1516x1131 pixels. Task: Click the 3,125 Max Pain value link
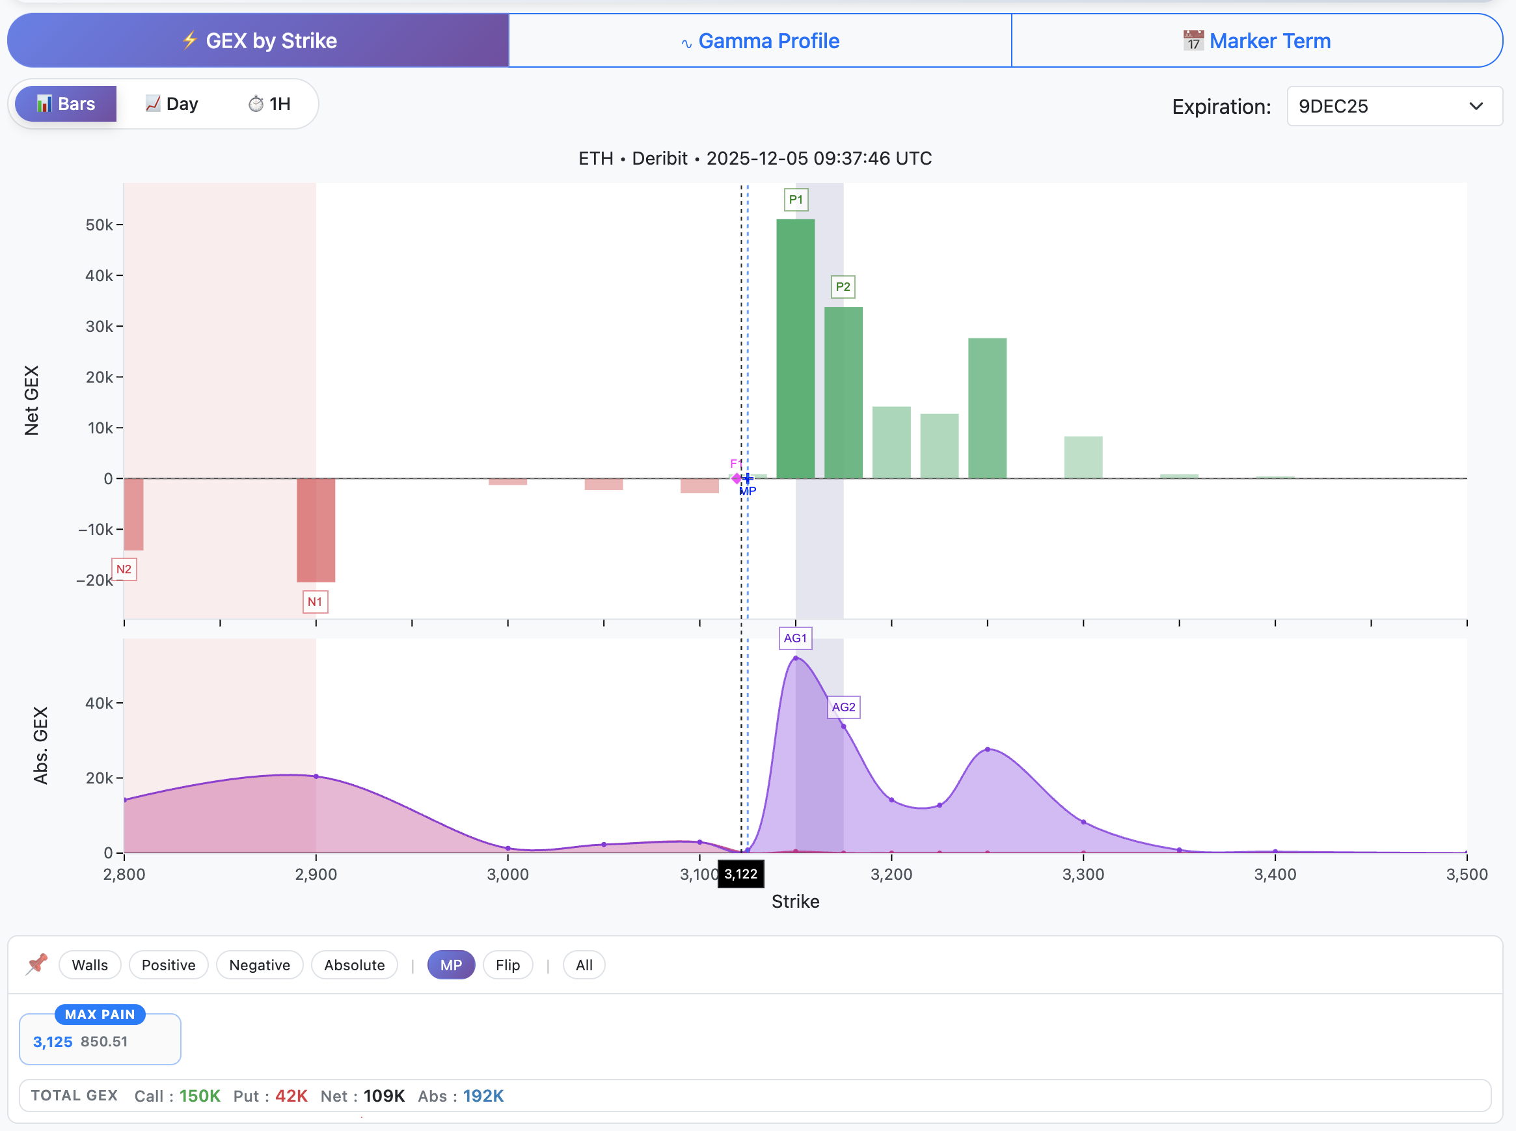coord(53,1041)
